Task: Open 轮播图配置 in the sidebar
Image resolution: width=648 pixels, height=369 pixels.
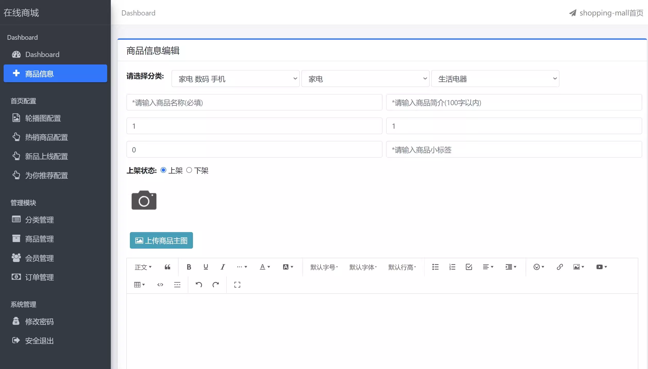Action: [x=55, y=118]
